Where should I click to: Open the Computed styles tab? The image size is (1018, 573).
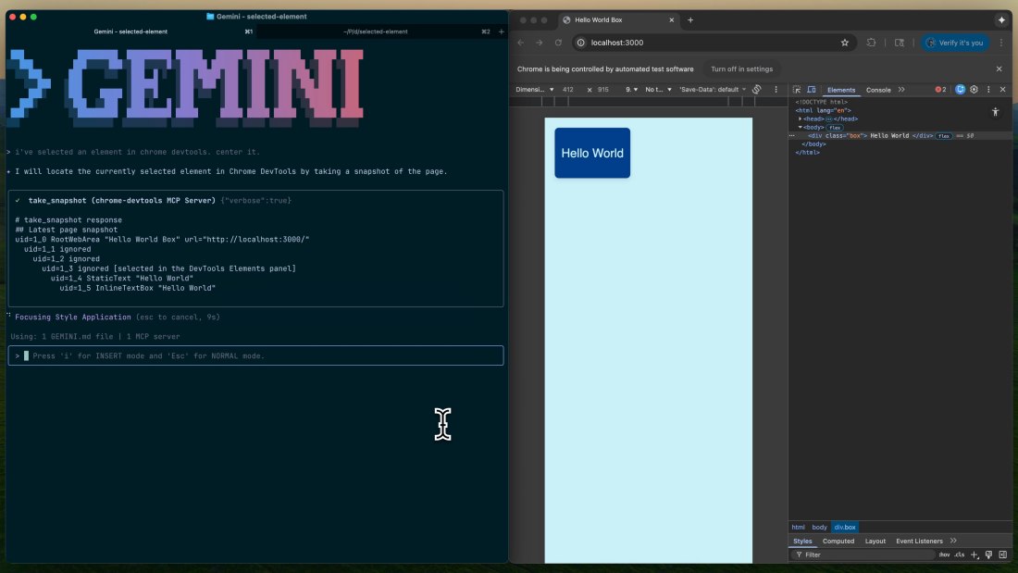pyautogui.click(x=838, y=541)
